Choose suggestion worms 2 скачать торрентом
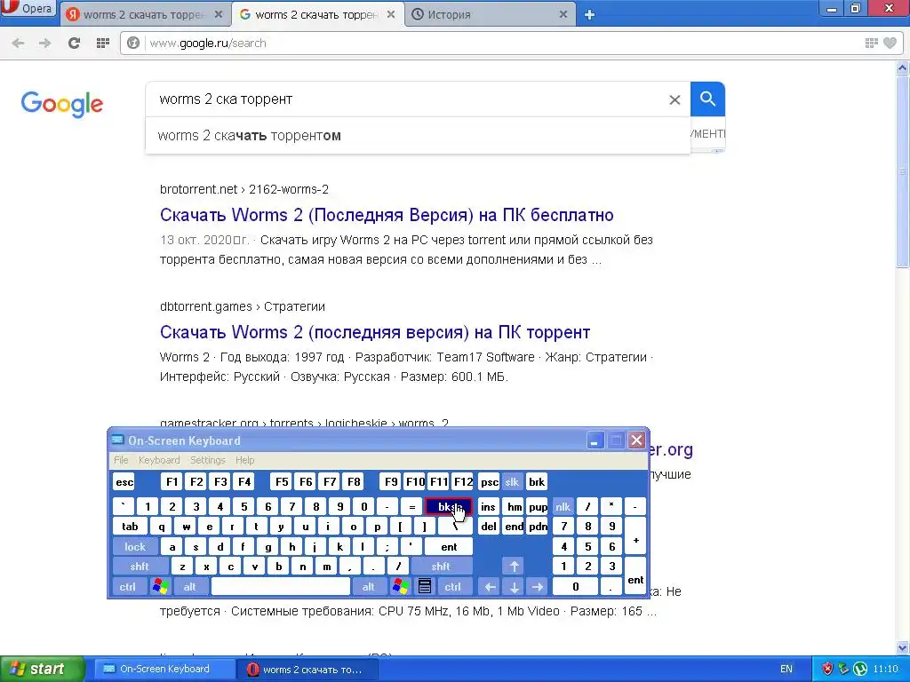The width and height of the screenshot is (910, 682). pos(418,136)
